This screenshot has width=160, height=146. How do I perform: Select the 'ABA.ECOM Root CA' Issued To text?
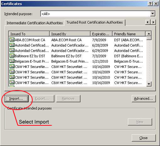coord(30,40)
